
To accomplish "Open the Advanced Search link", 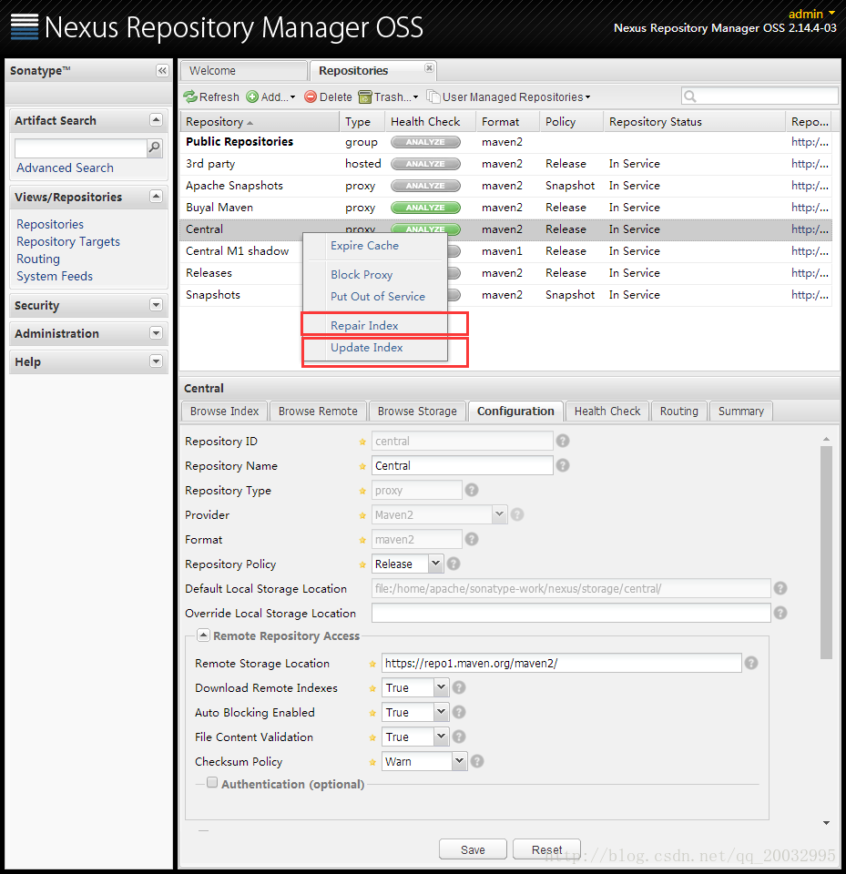I will coord(65,168).
